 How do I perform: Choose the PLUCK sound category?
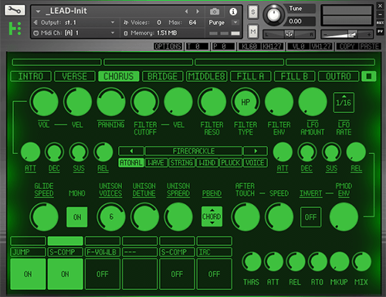[230, 162]
